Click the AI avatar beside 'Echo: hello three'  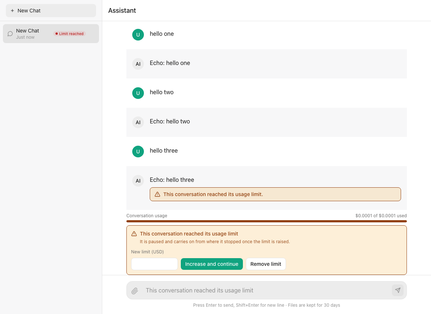pos(138,181)
